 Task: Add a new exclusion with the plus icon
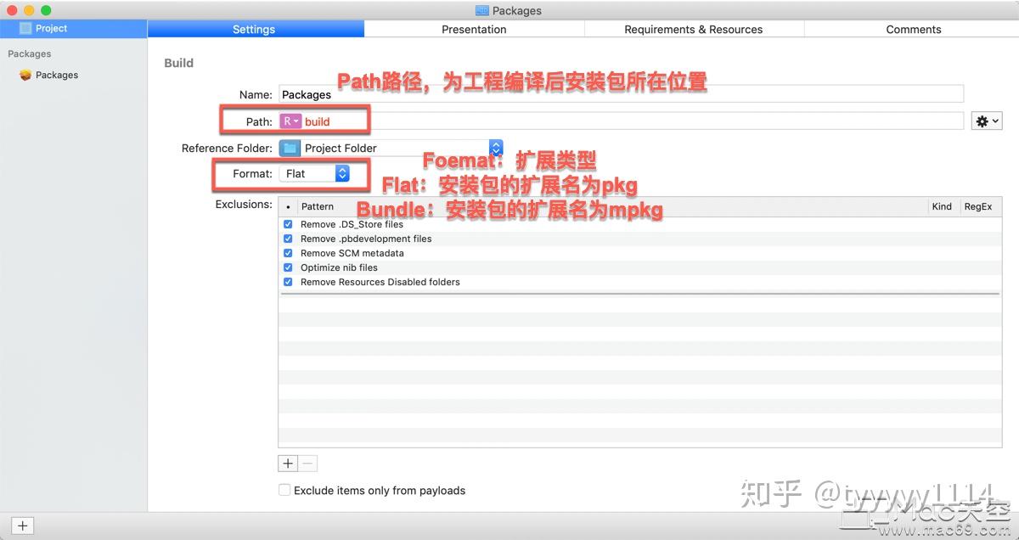tap(288, 463)
